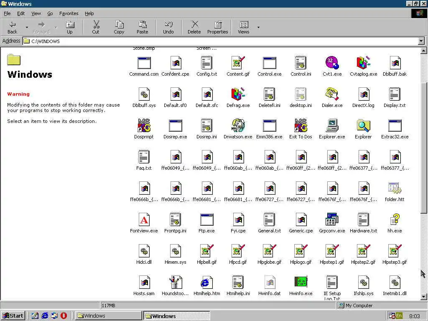This screenshot has height=321, width=428.
Task: Select the Cvt1.exe icon
Action: coord(332,63)
